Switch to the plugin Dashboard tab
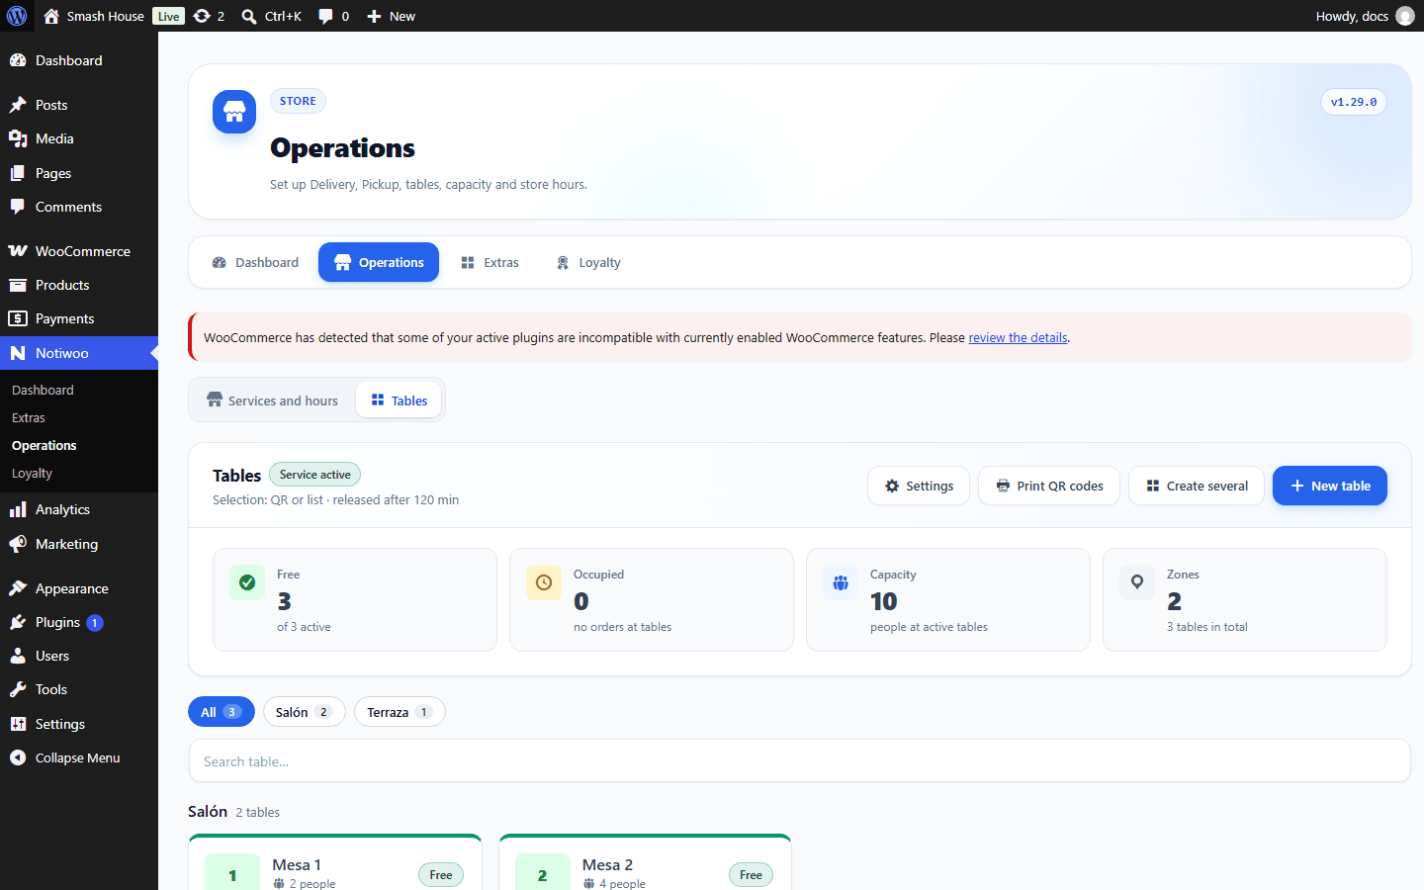The height and width of the screenshot is (890, 1424). [255, 262]
